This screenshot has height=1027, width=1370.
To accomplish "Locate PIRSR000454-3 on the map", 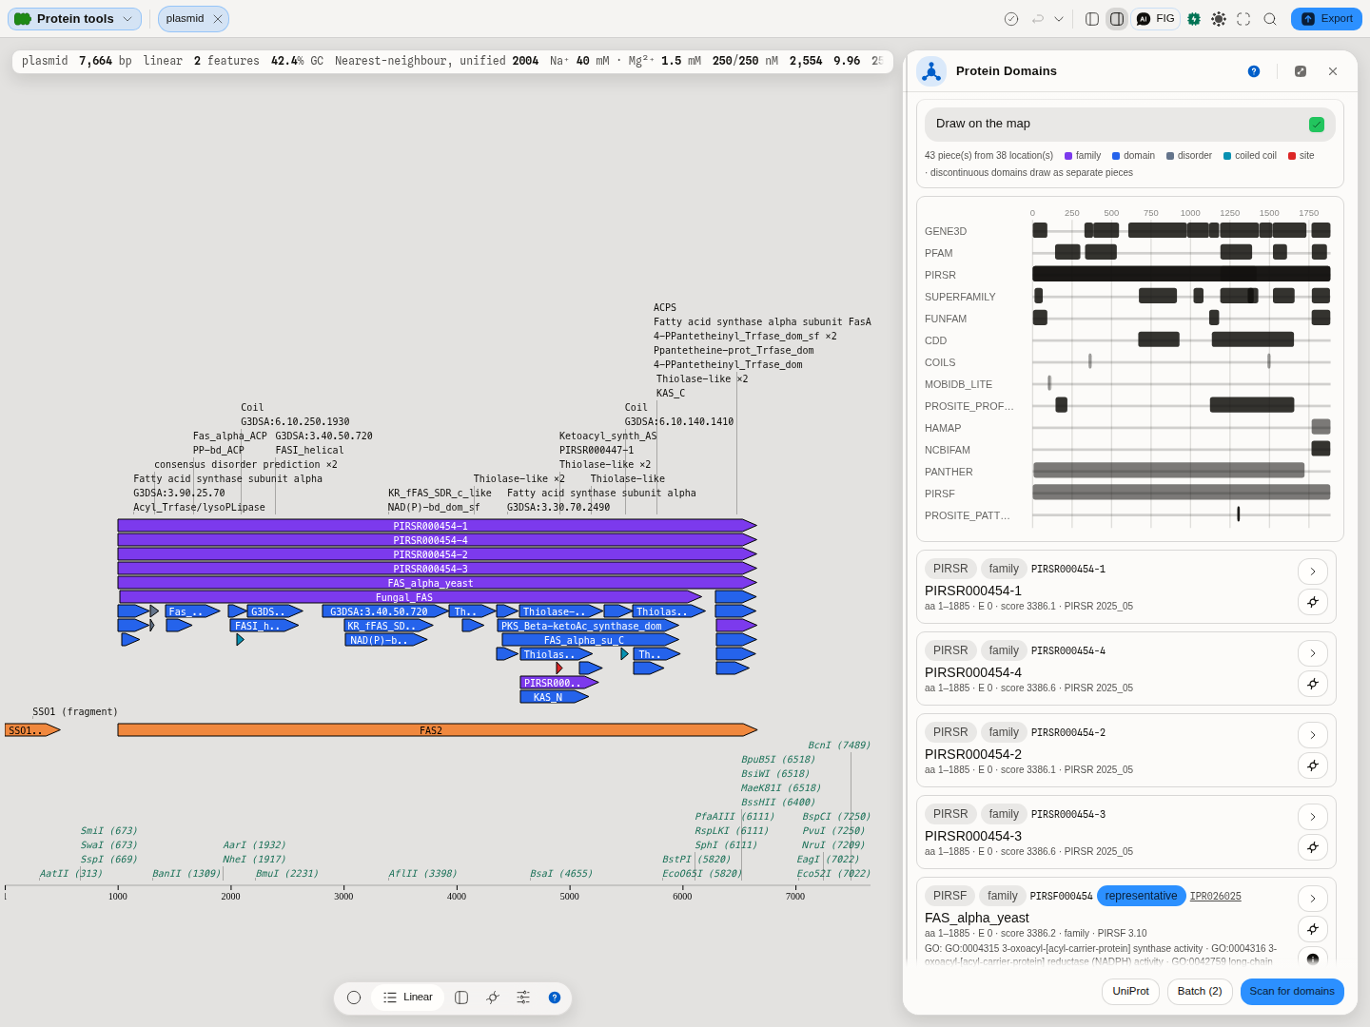I will 1313,847.
